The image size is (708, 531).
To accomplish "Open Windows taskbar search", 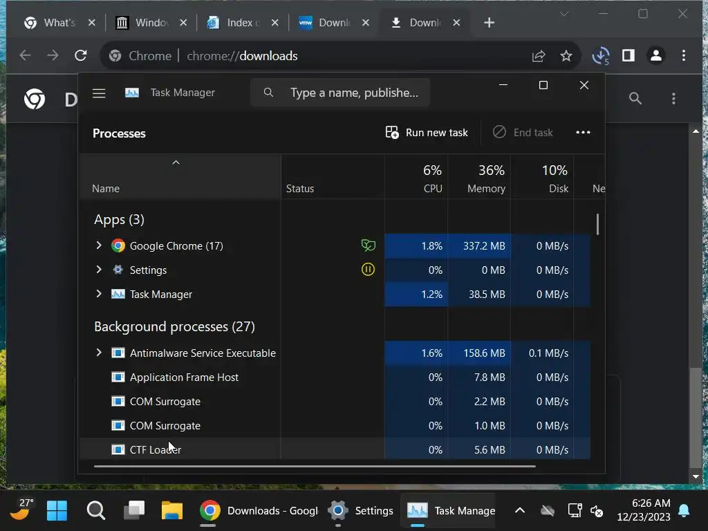I will (x=95, y=510).
